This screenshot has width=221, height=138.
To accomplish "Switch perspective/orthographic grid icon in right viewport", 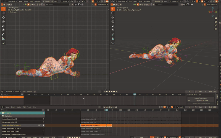I will point(216,29).
